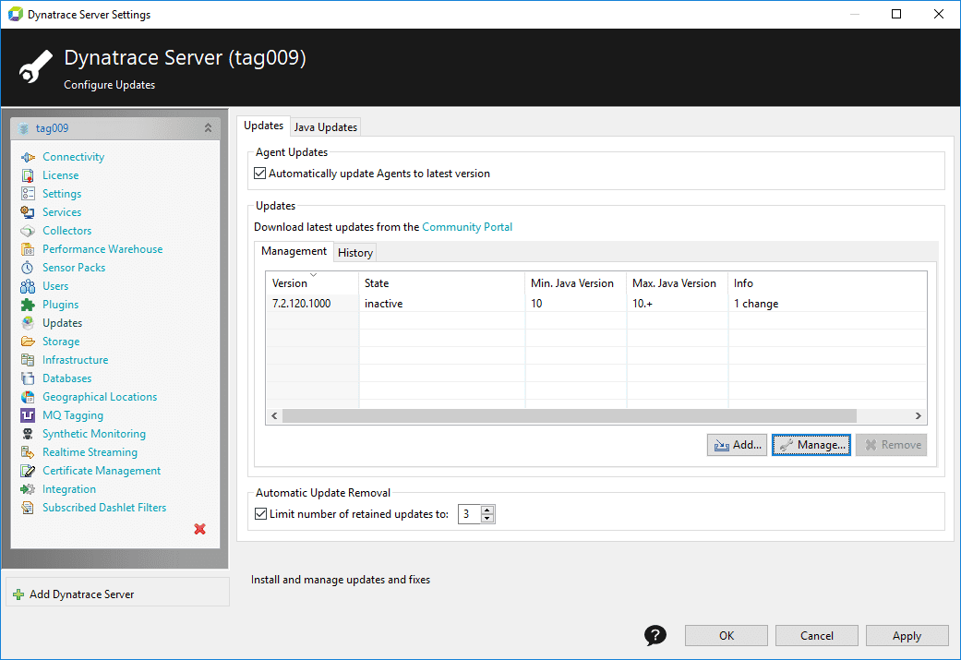Click the Info column header
The image size is (961, 660).
(827, 283)
